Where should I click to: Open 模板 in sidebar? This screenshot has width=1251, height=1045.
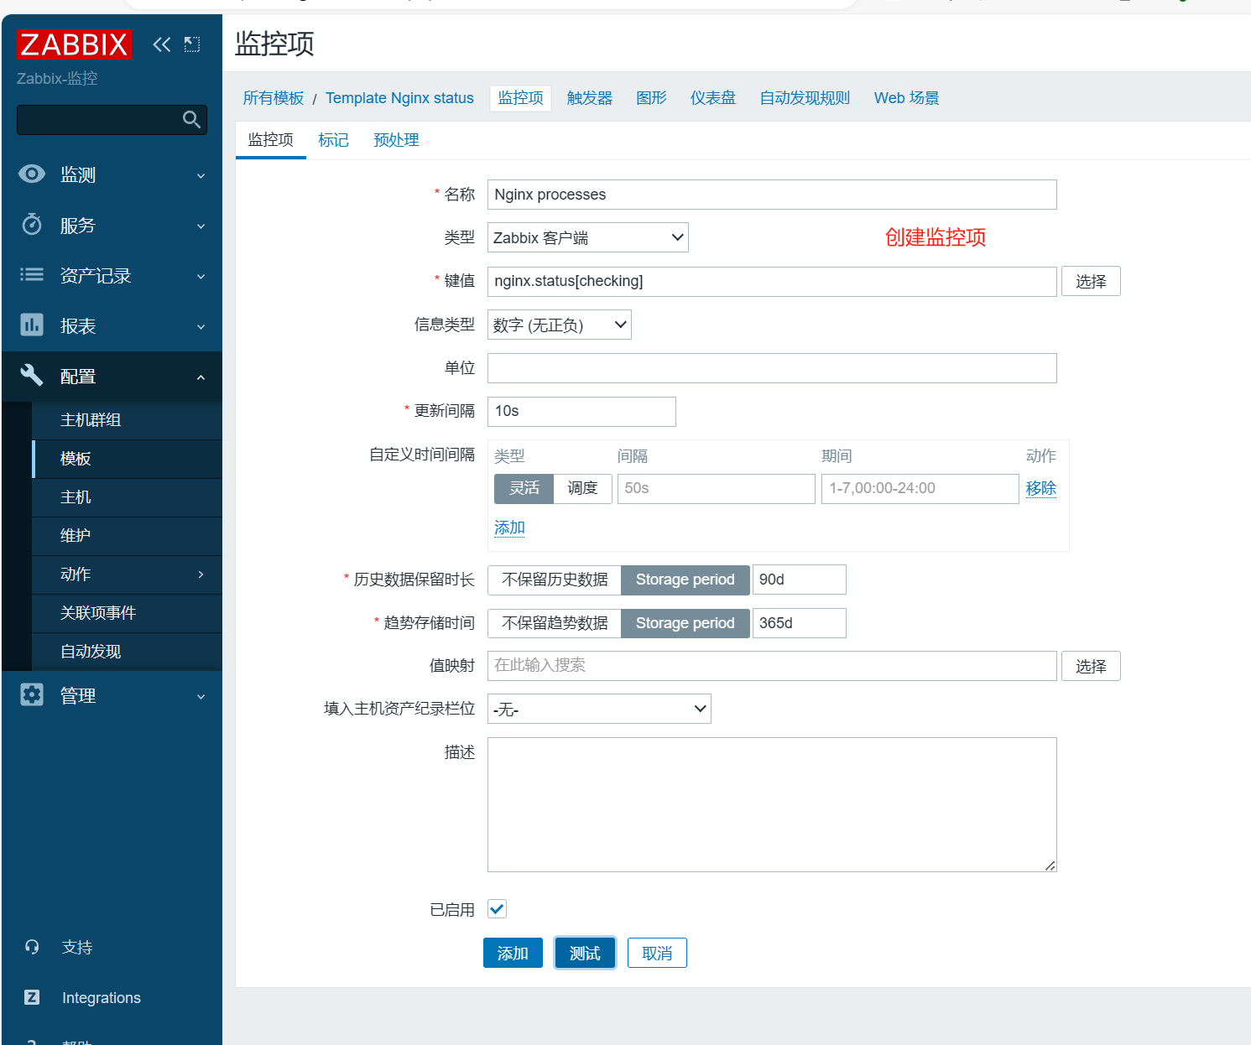pos(127,459)
